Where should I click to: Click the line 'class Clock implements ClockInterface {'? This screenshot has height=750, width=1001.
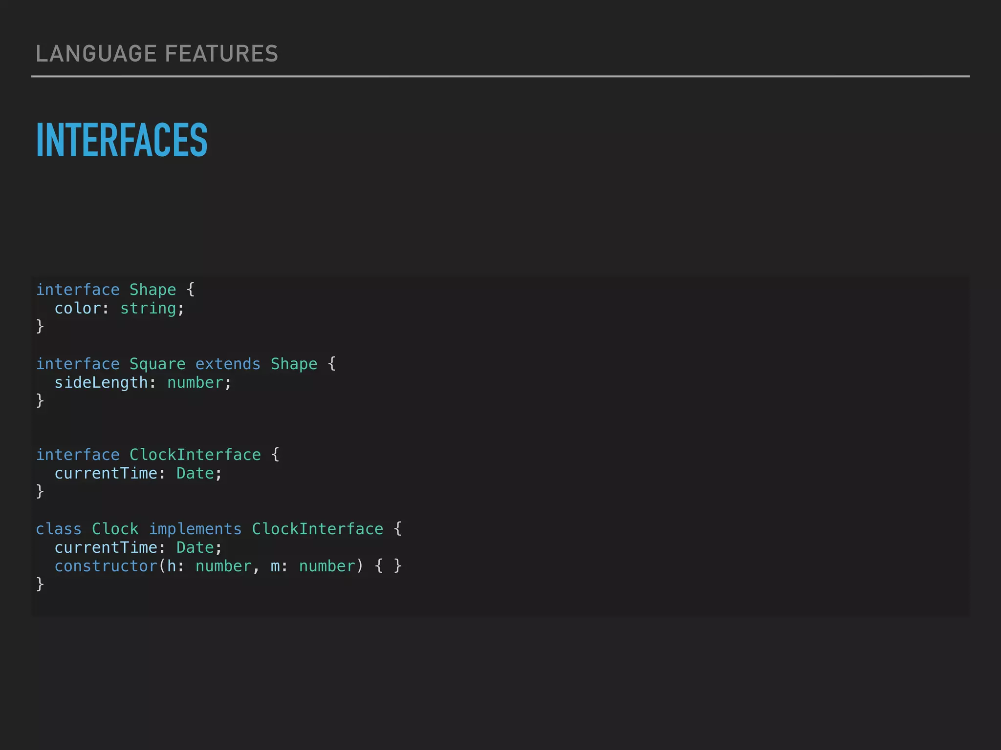[219, 529]
